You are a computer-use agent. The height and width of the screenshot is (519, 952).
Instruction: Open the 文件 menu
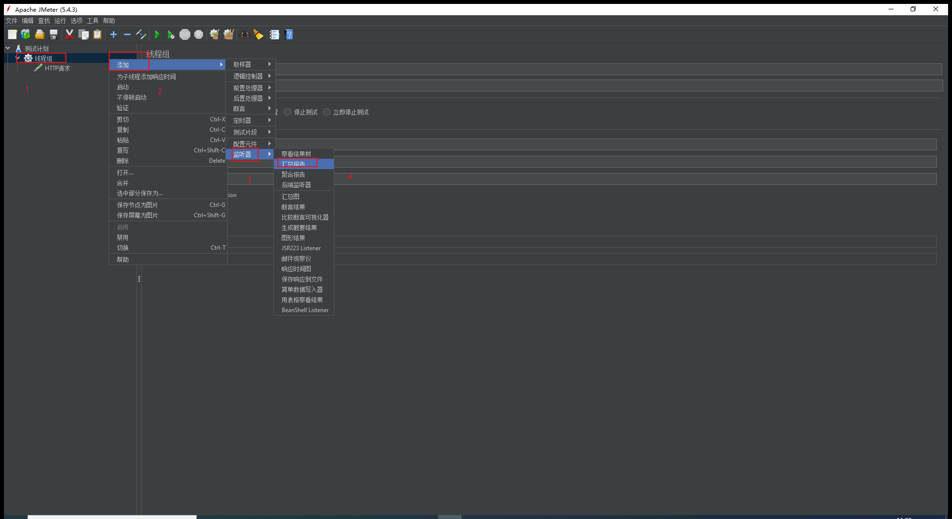coord(11,21)
